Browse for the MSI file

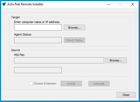click(116, 60)
